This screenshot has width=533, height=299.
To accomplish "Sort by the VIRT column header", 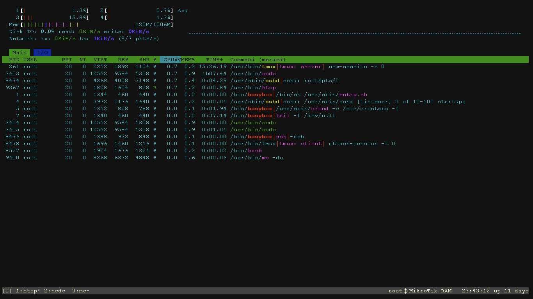I will (x=100, y=60).
